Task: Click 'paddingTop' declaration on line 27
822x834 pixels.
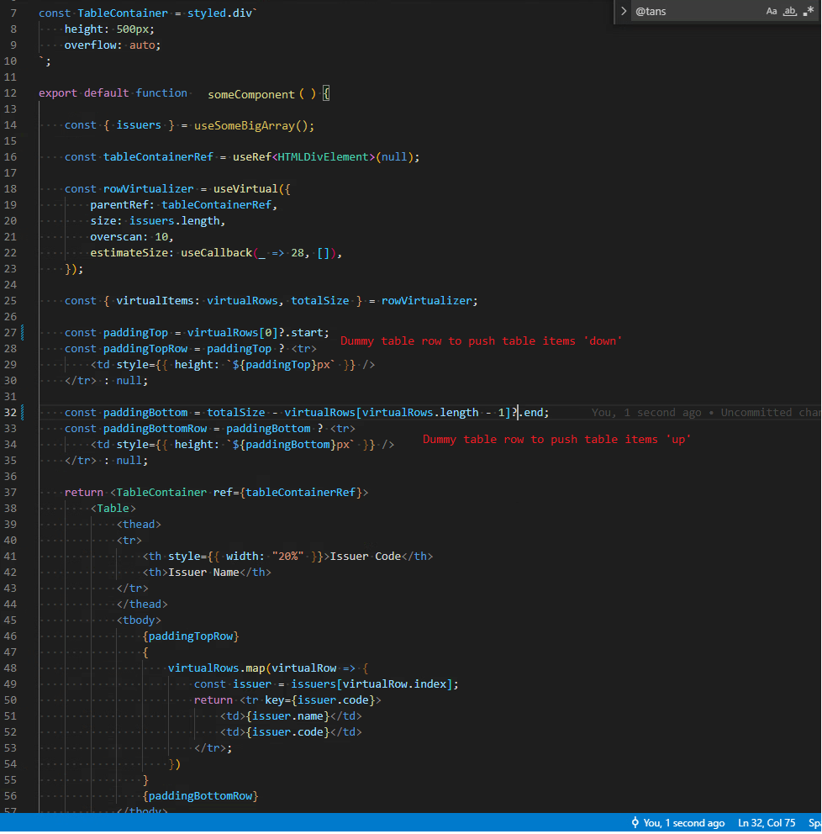Action: (x=135, y=332)
